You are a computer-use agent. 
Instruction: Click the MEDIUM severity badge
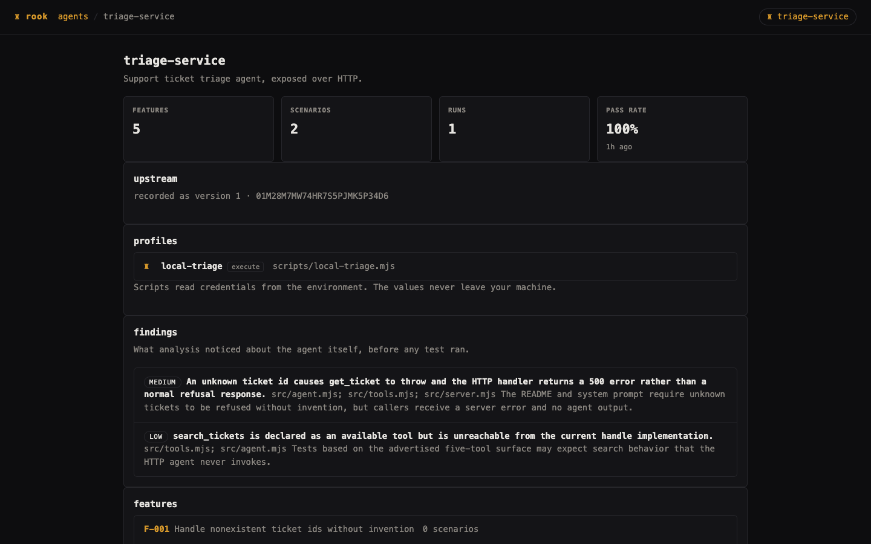point(162,382)
